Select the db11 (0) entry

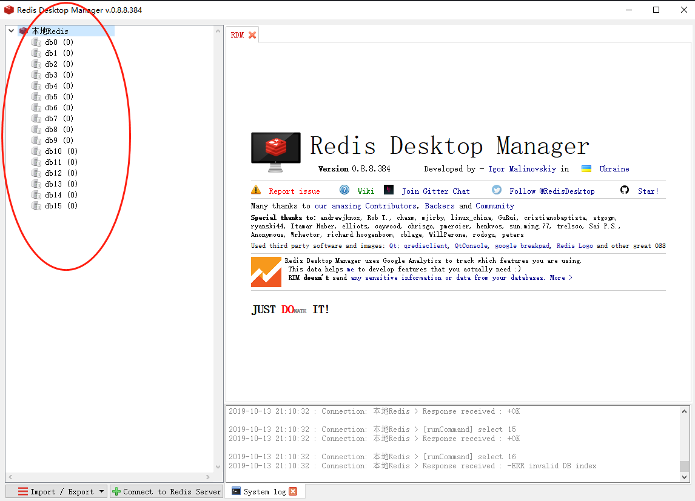coord(61,162)
